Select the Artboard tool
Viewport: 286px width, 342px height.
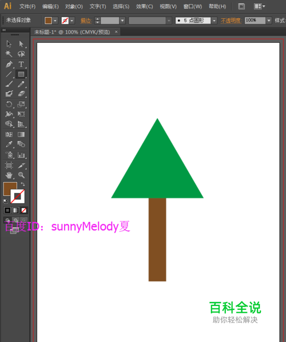9,165
